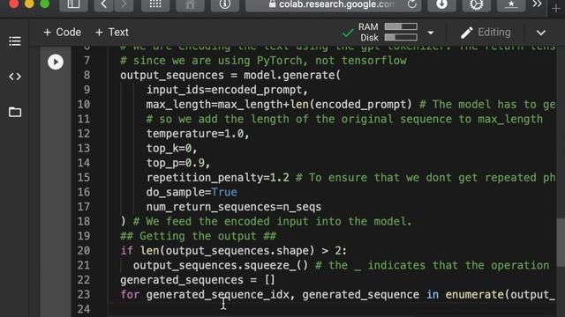Click on 'top_p=0.9,' line

pos(178,163)
